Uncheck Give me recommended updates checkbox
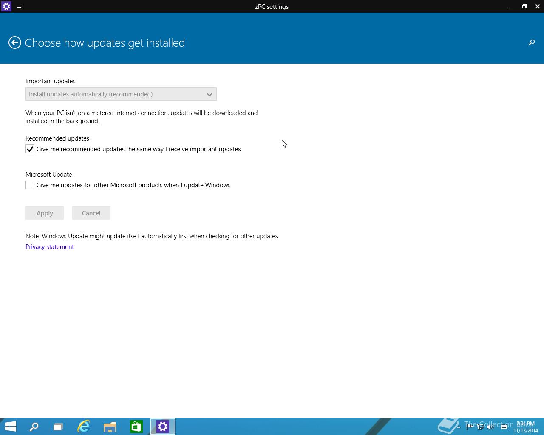 click(x=30, y=149)
